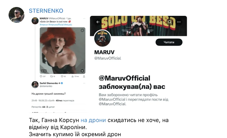227x138 pixels.
Task: Open options dots on Sternenko's reply
Action: 84,83
